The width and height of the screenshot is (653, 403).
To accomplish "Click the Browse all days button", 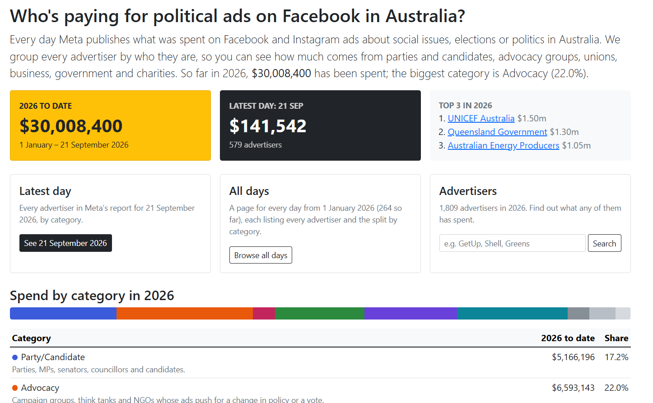I will point(261,255).
